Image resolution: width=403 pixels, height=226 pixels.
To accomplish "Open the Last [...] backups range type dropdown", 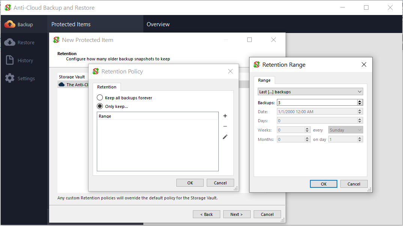I will point(310,92).
